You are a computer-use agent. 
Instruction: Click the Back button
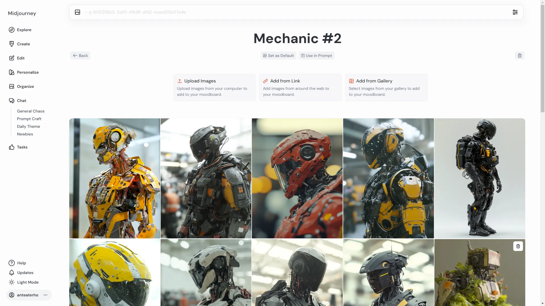[80, 56]
